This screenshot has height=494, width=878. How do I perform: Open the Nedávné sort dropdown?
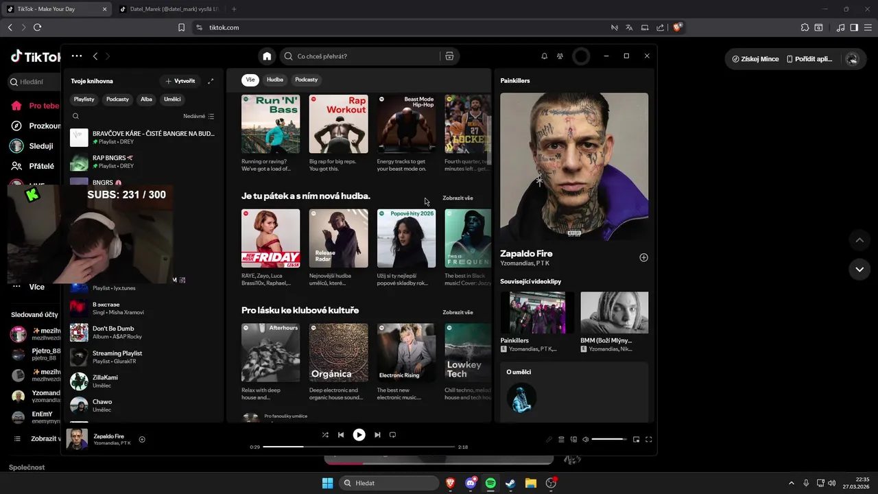tap(199, 116)
